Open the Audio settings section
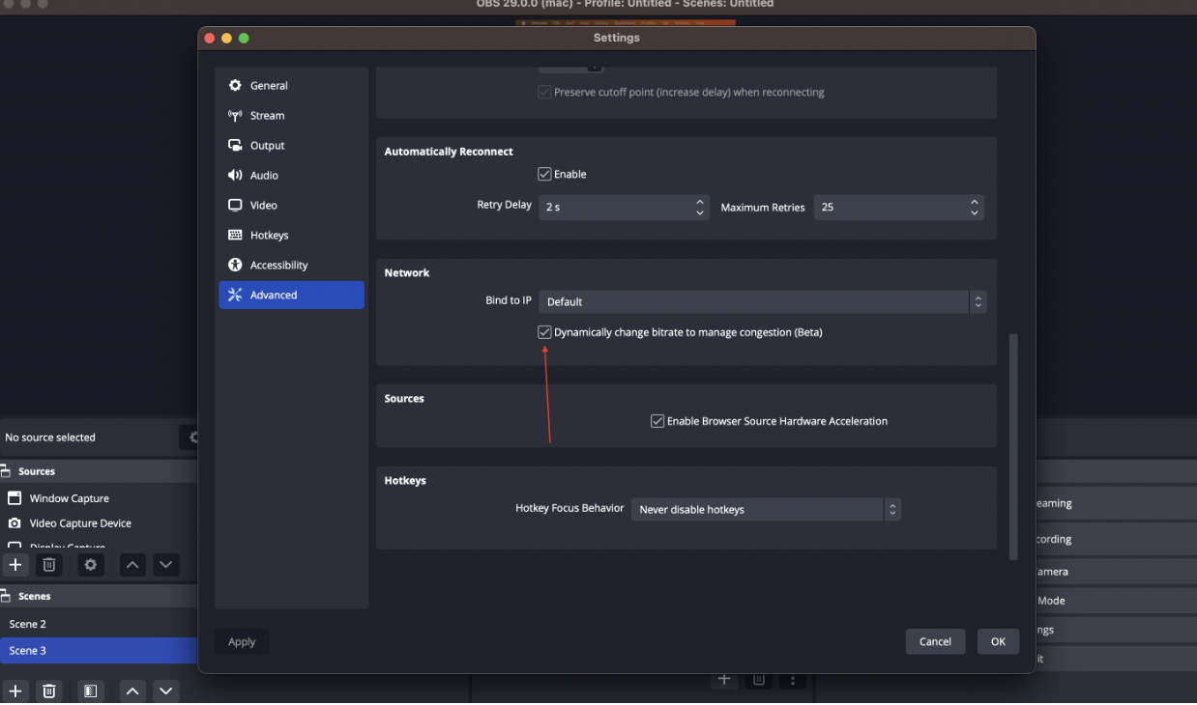The image size is (1197, 705). tap(291, 175)
